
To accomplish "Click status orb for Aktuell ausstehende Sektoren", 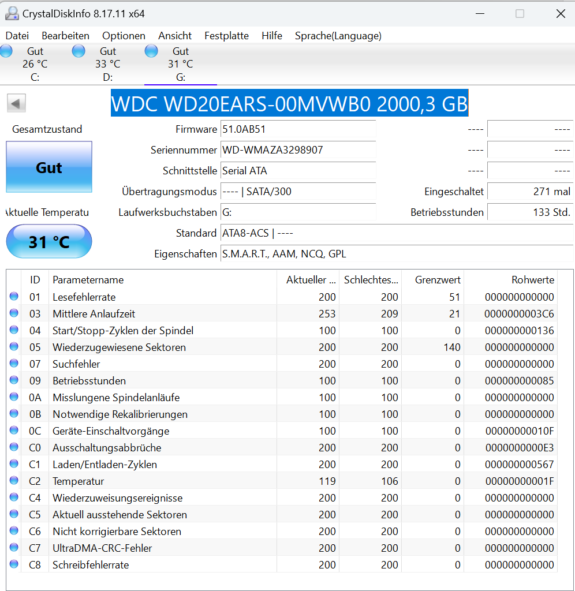I will (x=14, y=514).
